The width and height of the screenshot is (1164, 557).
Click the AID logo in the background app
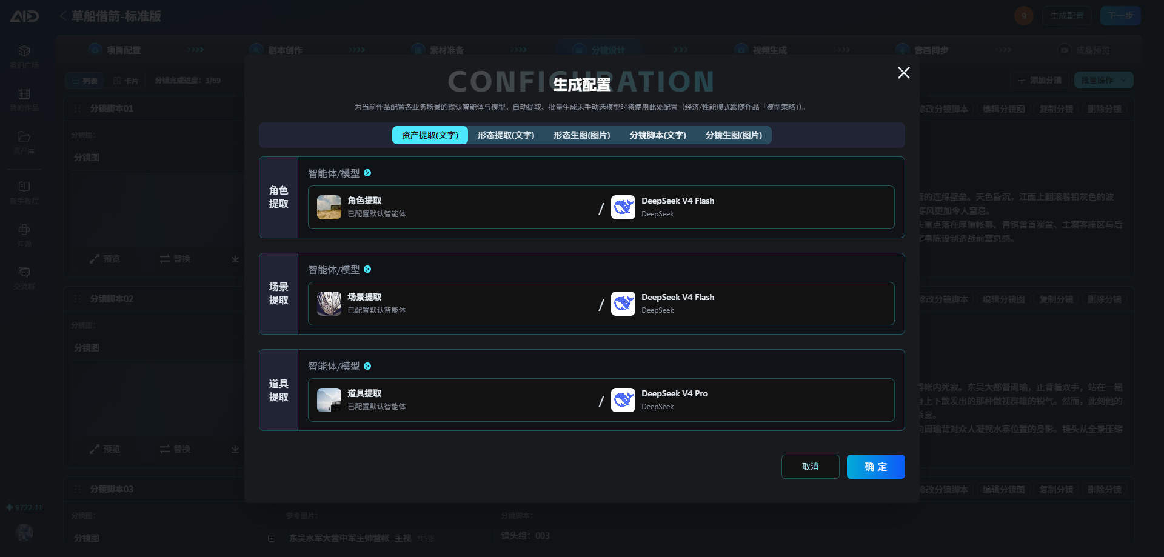tap(24, 16)
